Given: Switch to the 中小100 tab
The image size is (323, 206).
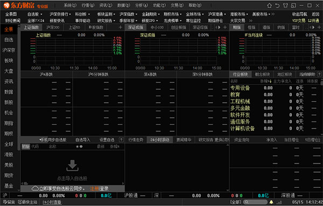Looking at the screenshot, I should (157, 27).
